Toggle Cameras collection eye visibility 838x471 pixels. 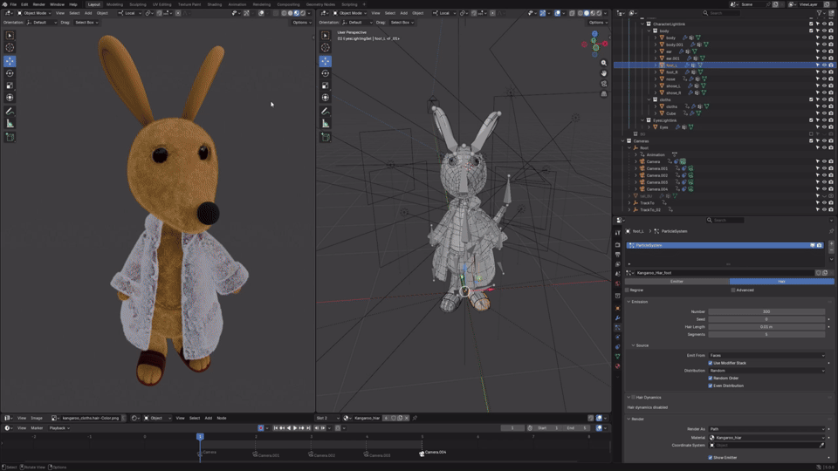824,141
